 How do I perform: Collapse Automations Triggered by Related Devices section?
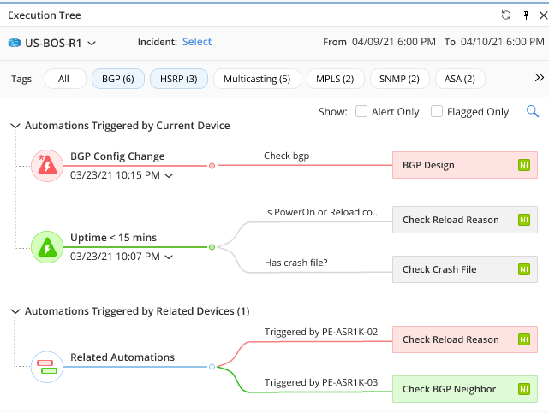15,311
